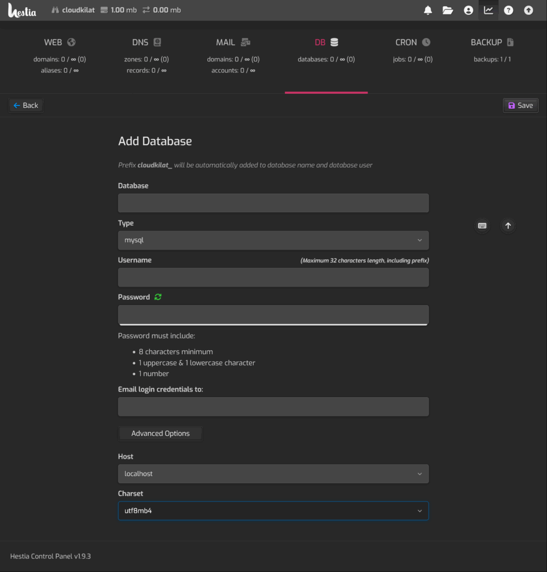Click '1 number' requirement text

pos(154,374)
